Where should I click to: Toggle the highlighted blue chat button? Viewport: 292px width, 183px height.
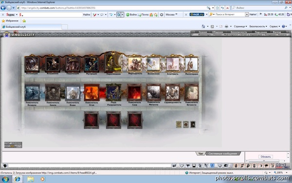[212, 165]
